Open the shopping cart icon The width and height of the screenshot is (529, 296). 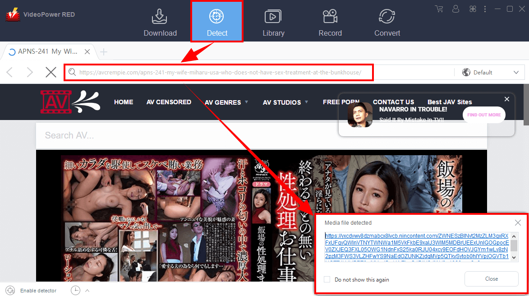pos(439,9)
